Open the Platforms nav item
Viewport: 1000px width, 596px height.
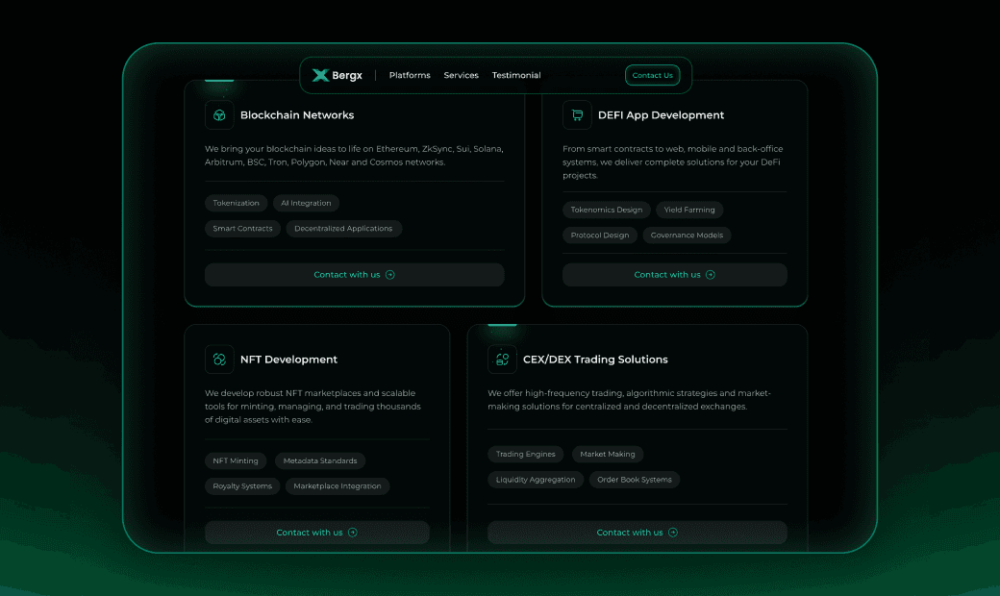(x=410, y=75)
